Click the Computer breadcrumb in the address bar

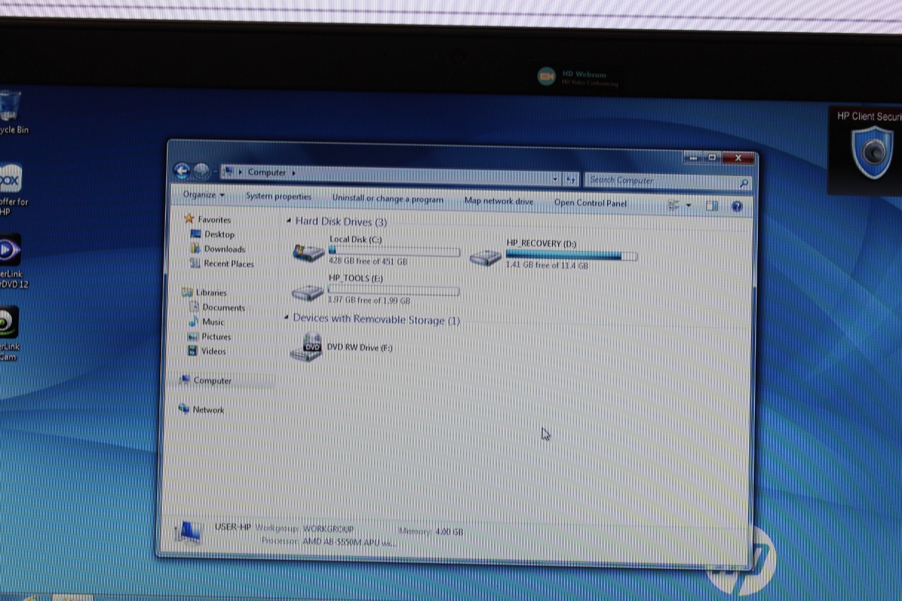267,173
